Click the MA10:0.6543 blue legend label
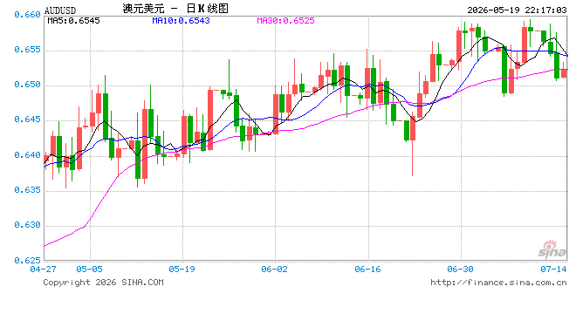This screenshot has width=576, height=314. tap(181, 21)
